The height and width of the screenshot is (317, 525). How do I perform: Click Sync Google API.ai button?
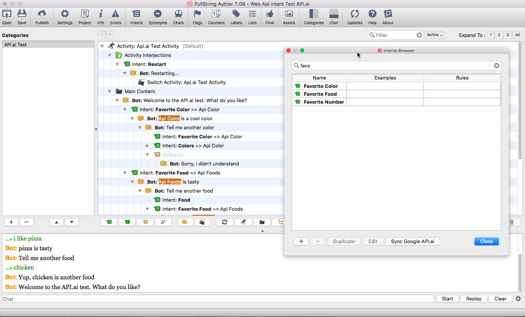413,241
